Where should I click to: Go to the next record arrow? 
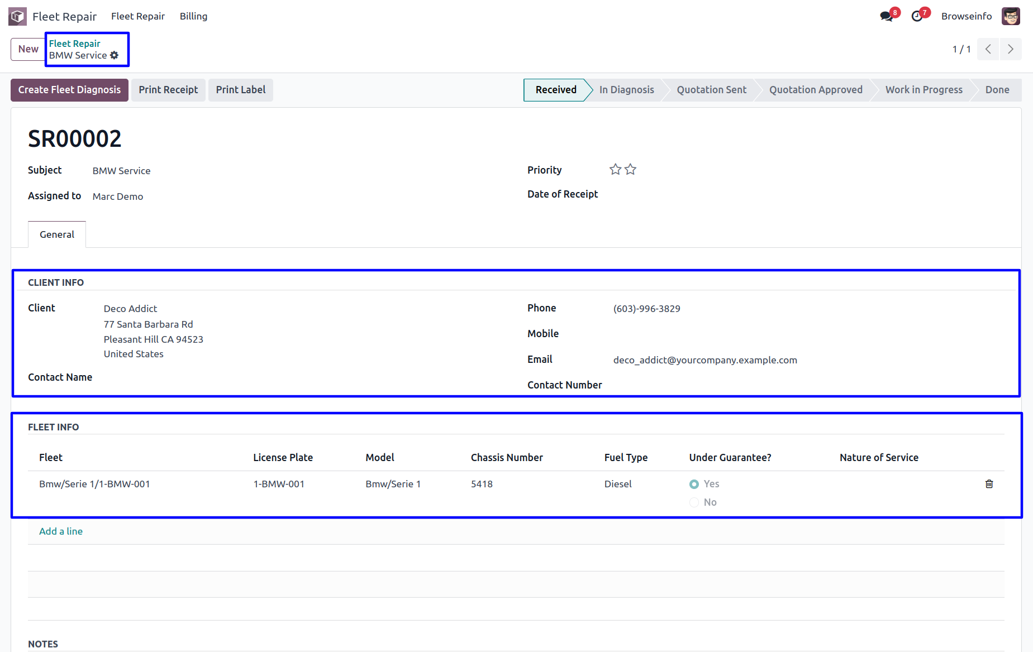click(1010, 49)
